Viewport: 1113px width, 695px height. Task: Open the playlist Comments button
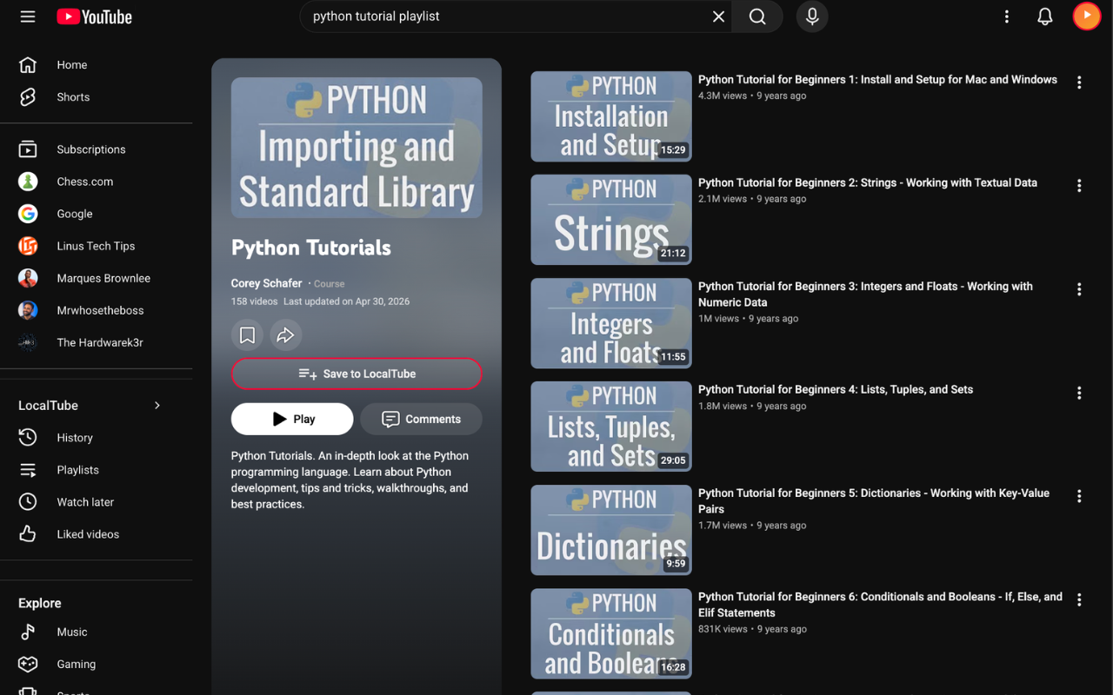click(422, 419)
